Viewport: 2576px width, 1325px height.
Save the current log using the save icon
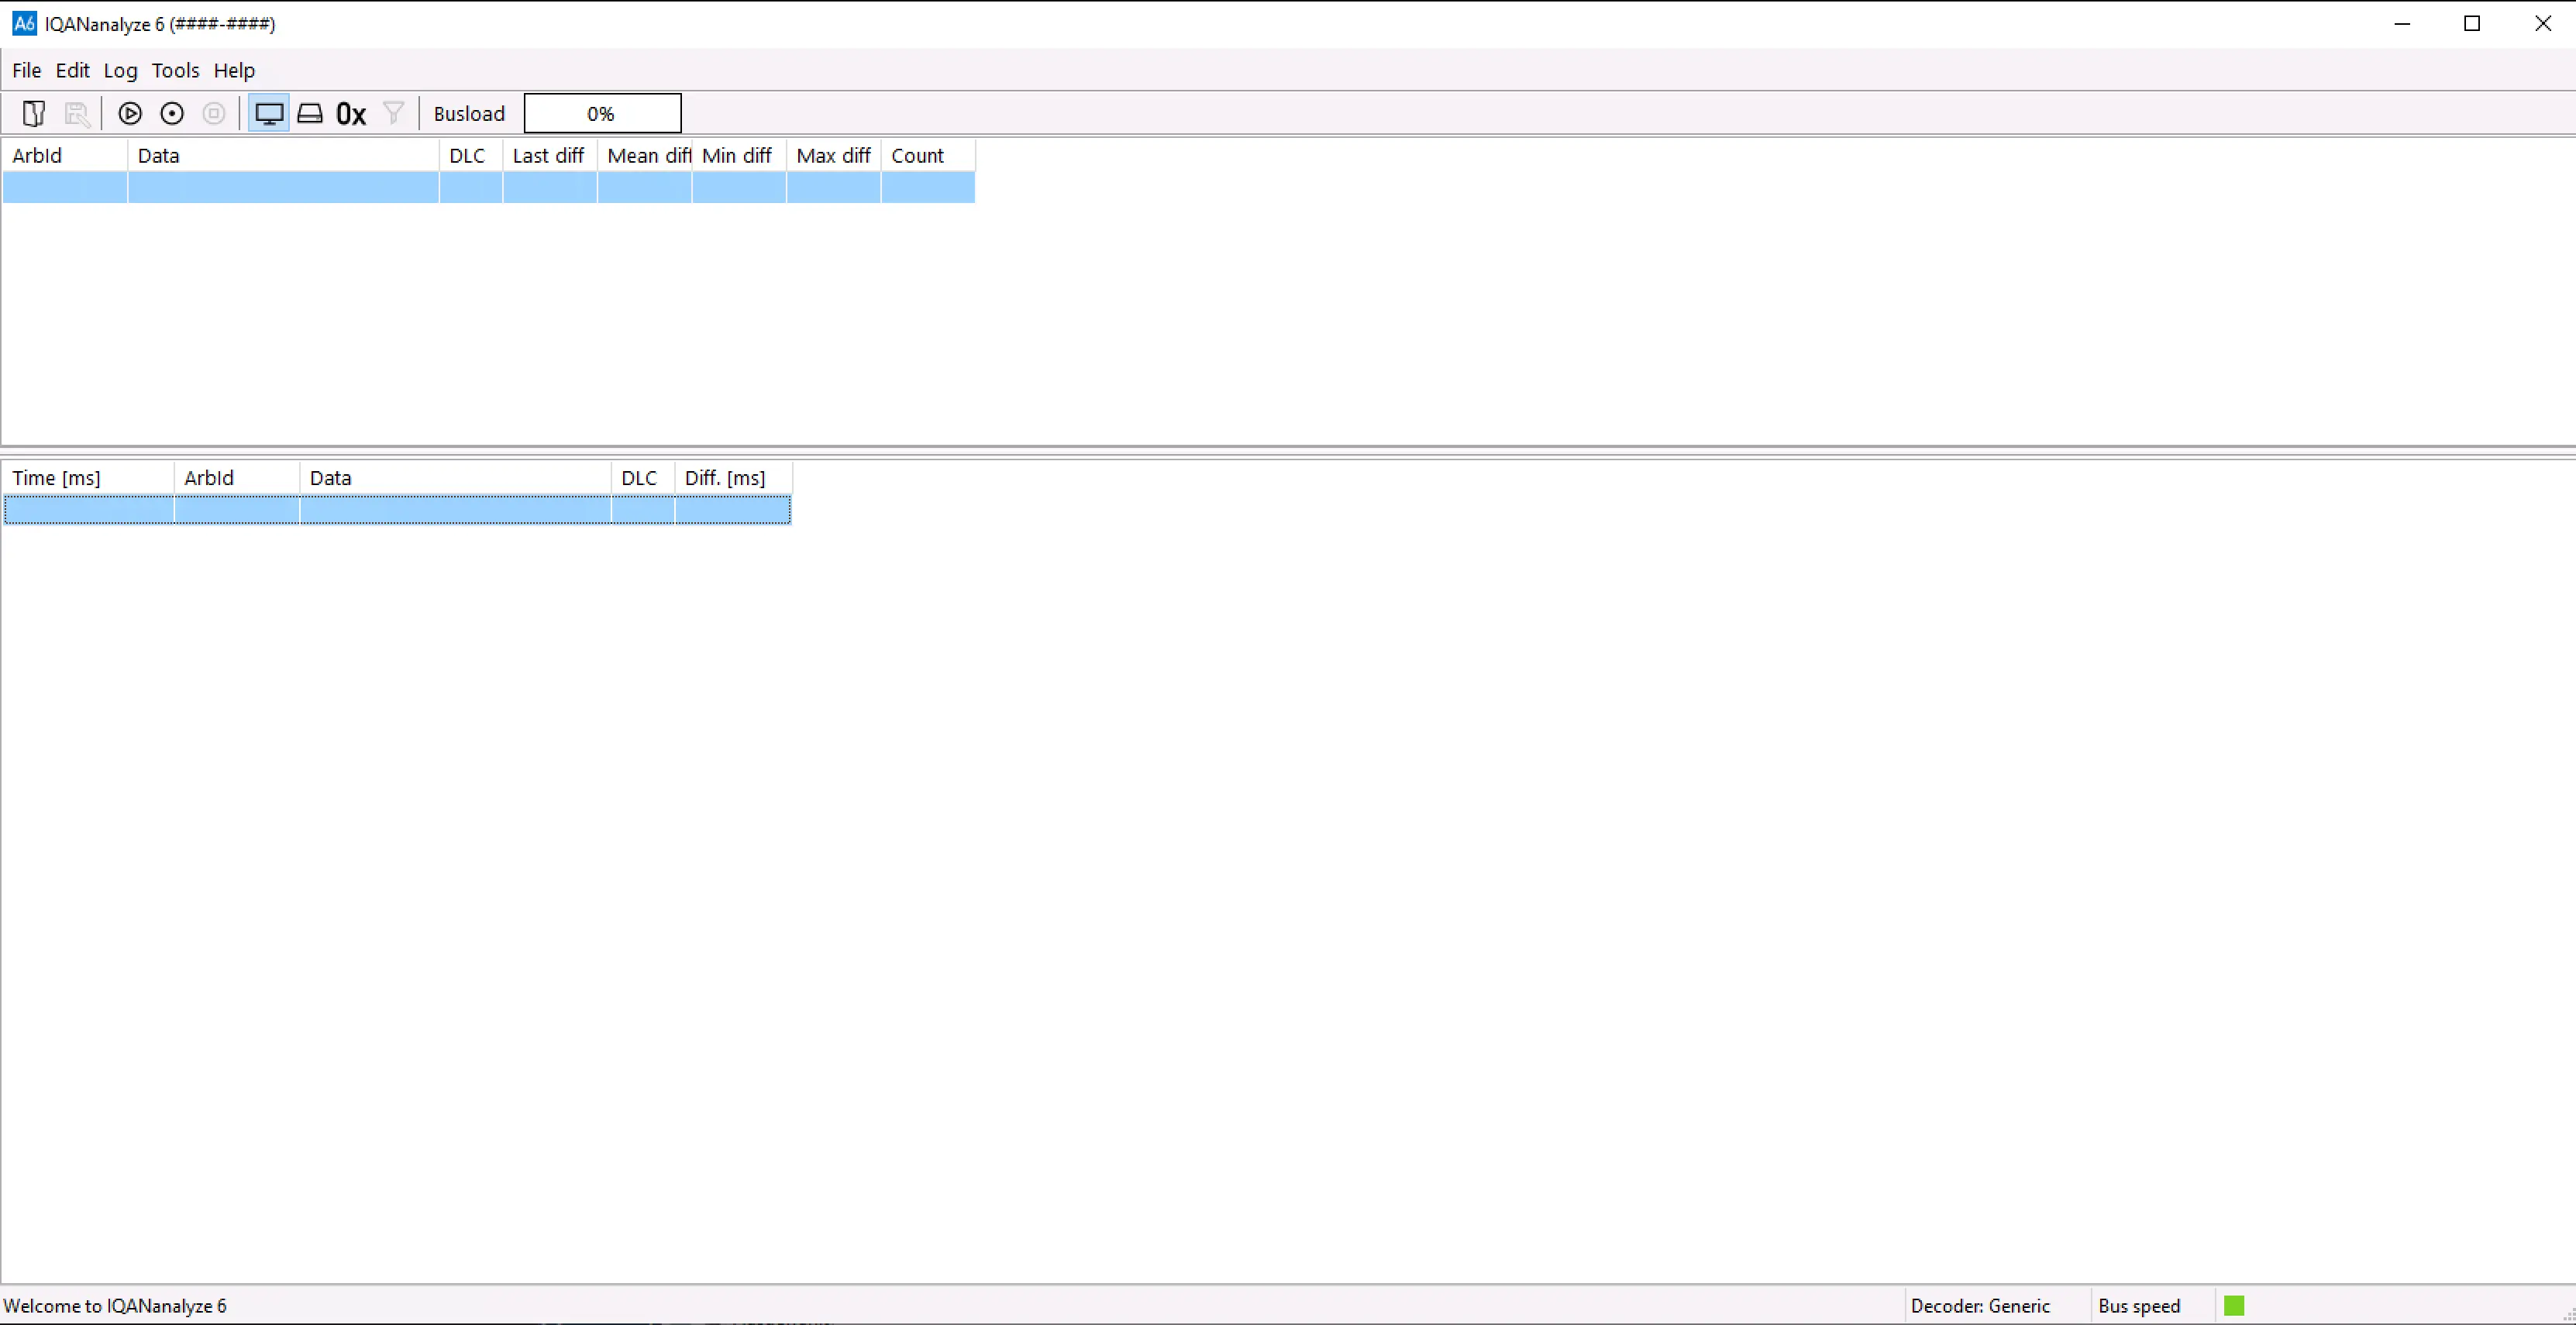tap(78, 113)
